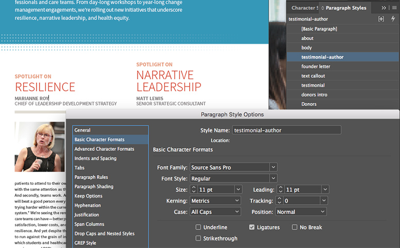Open the Size dropdown arrow
This screenshot has height=248, width=400.
coord(238,189)
